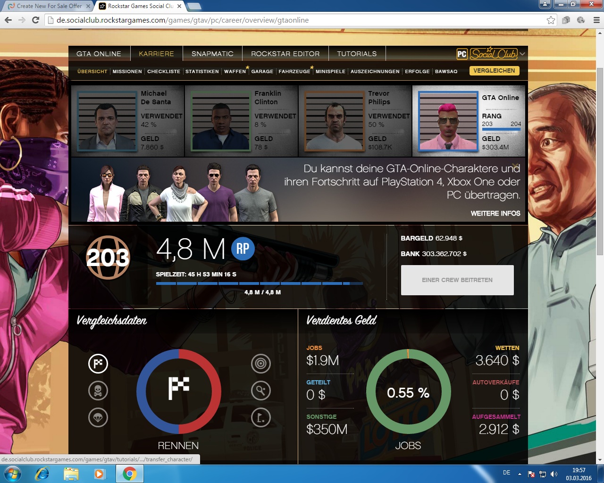
Task: Go to the GARAGE section
Action: pyautogui.click(x=262, y=72)
